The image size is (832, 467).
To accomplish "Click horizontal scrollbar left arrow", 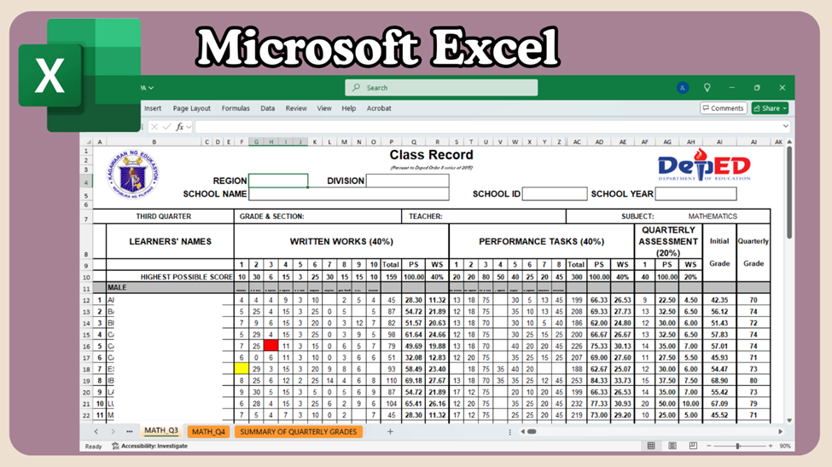I will tap(522, 431).
